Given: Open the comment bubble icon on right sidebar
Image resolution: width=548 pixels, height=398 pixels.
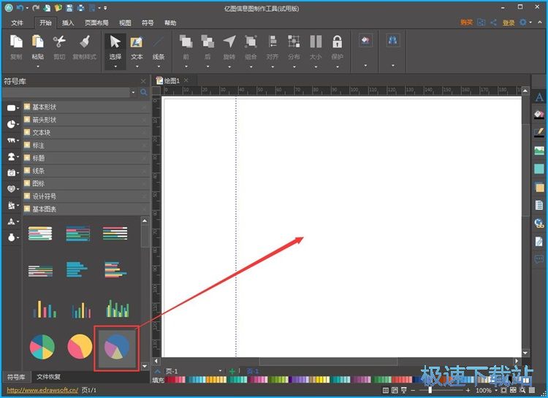Looking at the screenshot, I should [539, 259].
